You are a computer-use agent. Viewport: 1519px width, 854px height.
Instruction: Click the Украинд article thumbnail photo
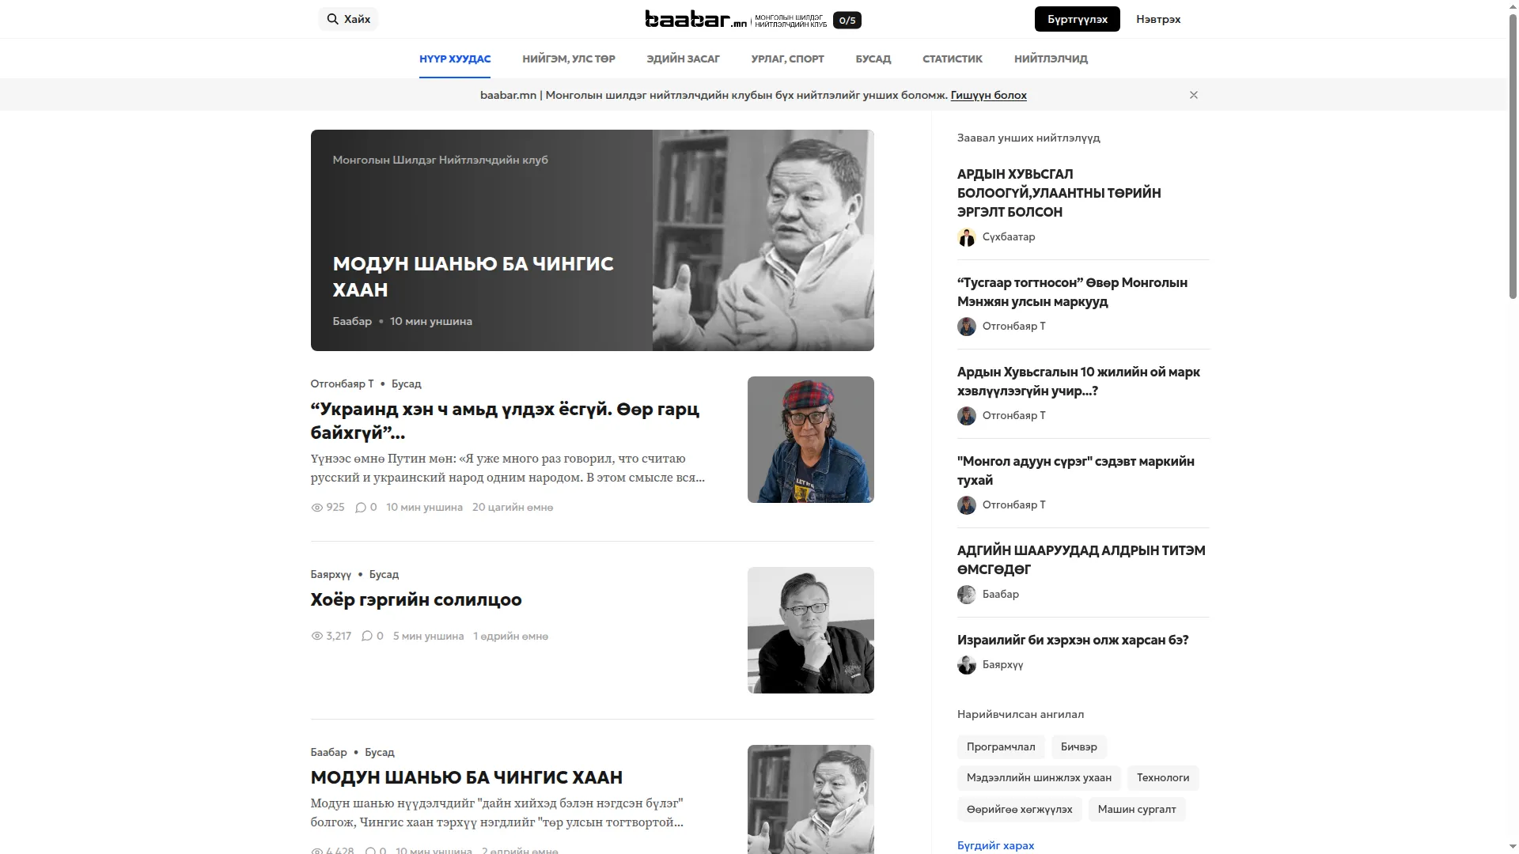(811, 440)
